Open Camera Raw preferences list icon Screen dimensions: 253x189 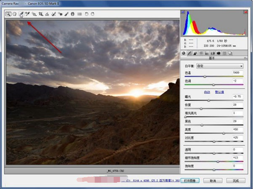(x=79, y=14)
